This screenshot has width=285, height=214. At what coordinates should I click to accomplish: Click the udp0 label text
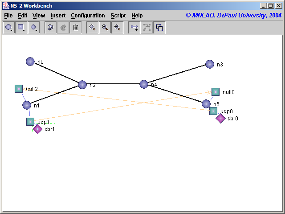pos(227,111)
